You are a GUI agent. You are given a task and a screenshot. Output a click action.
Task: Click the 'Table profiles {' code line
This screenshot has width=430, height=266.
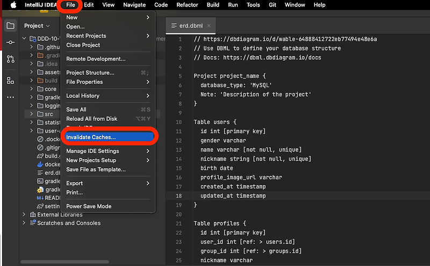point(220,224)
